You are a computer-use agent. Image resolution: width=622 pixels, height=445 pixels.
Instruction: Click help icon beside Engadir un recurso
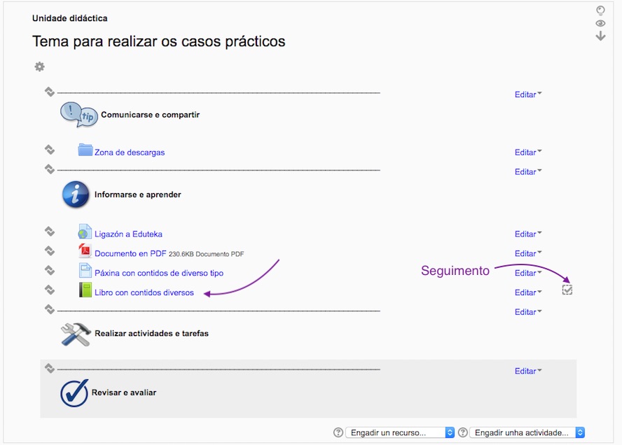[338, 433]
